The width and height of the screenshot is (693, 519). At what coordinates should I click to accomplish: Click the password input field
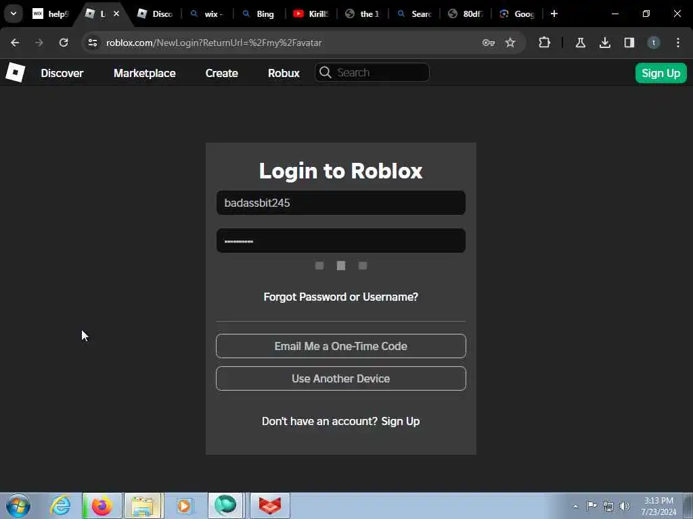tap(341, 241)
